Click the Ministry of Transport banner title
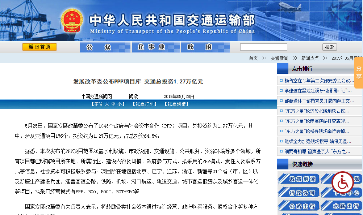This screenshot has height=215, width=363. pos(172,23)
